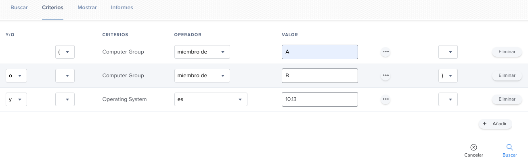
Task: Click the Buscar magnifying glass icon
Action: pyautogui.click(x=509, y=147)
